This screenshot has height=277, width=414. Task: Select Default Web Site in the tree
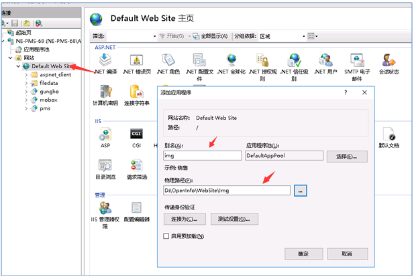[x=51, y=66]
